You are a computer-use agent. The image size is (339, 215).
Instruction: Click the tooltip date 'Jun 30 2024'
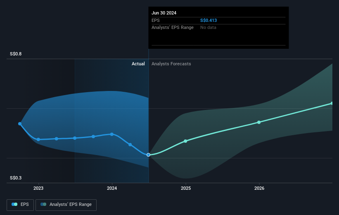[164, 13]
